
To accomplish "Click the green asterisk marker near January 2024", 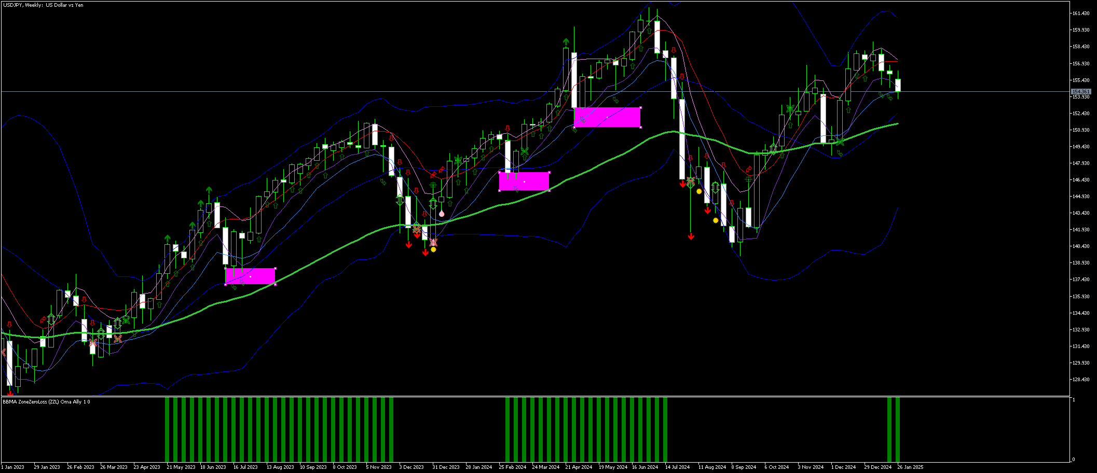I will (x=459, y=159).
